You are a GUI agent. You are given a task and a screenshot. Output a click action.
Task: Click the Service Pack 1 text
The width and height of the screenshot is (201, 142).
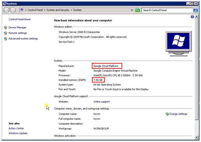pyautogui.click(x=66, y=42)
